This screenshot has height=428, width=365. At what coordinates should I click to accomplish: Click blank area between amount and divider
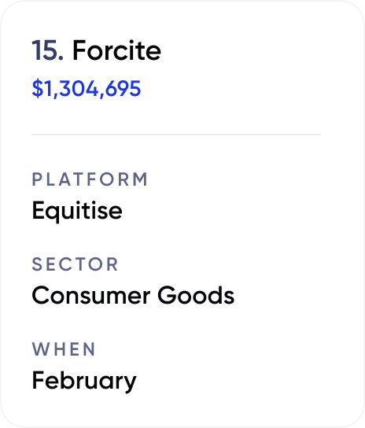point(176,116)
